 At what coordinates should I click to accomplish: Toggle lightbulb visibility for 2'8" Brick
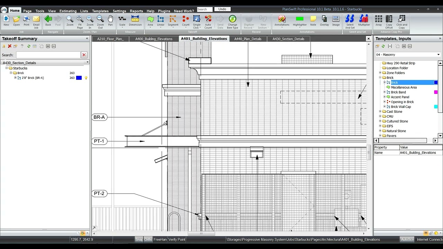tap(86, 78)
